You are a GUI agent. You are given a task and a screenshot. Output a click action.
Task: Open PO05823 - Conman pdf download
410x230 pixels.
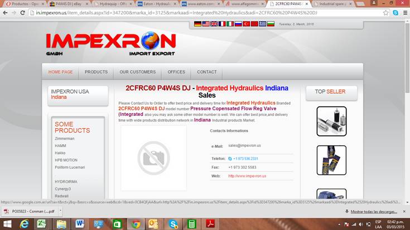(x=30, y=211)
